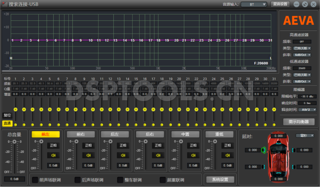Enable the 前声场联调 checkbox
Screen dimensions: 320x187
[35, 180]
